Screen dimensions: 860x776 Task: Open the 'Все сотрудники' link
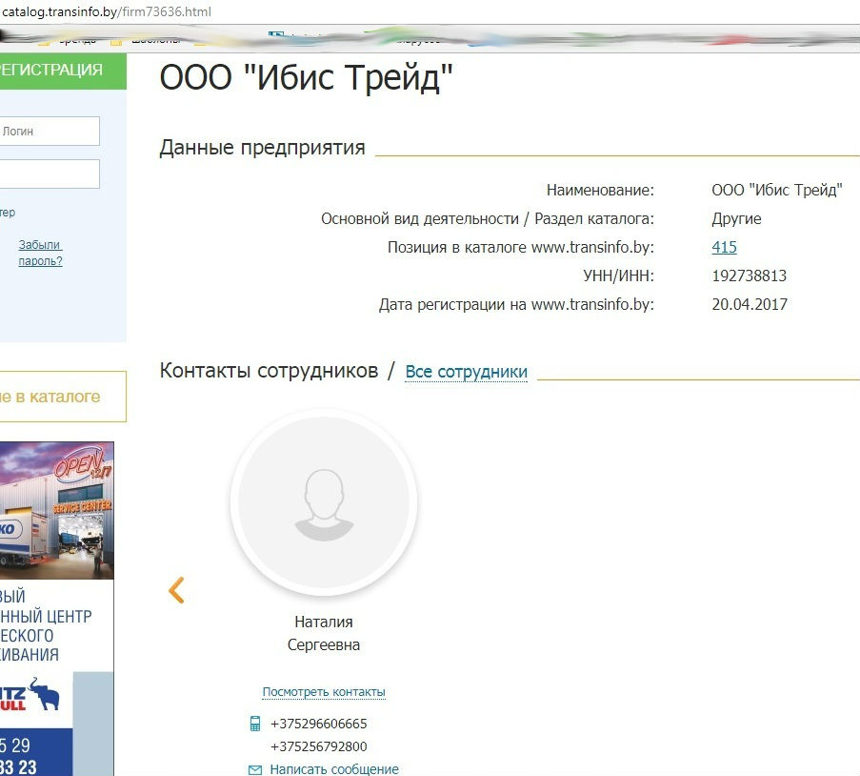(466, 371)
